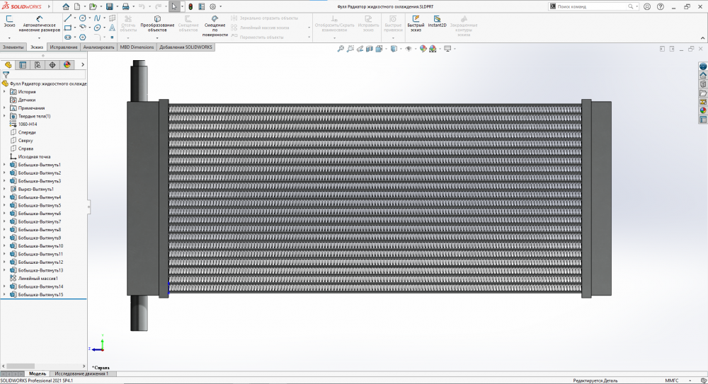Click the Print icon

[126, 6]
